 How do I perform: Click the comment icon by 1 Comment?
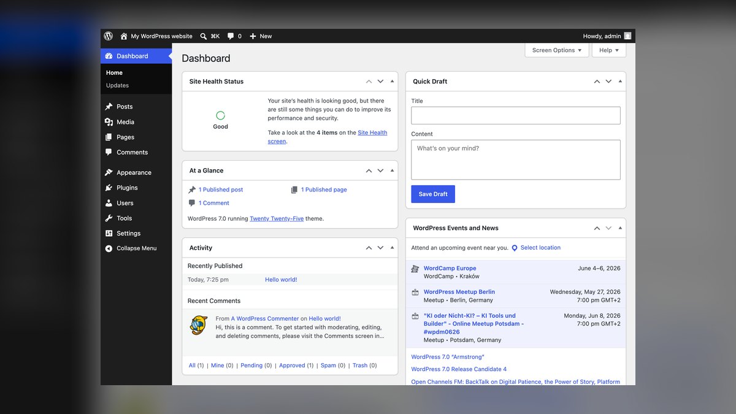point(192,203)
